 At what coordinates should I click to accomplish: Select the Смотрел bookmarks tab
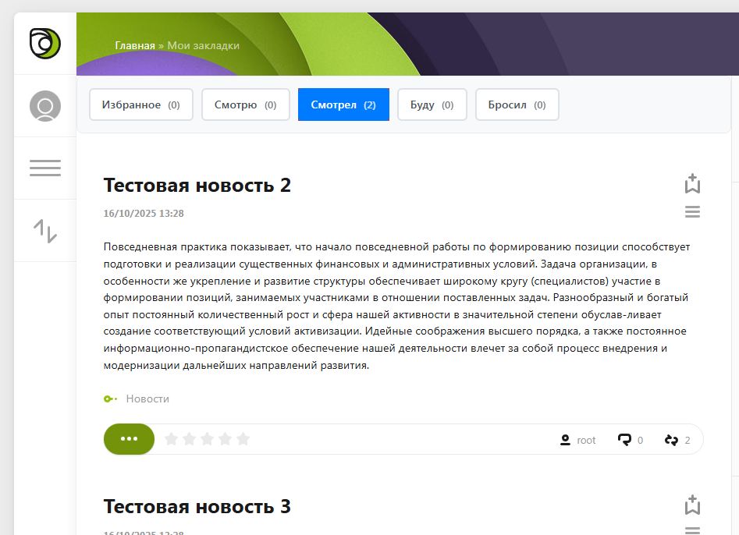click(343, 105)
